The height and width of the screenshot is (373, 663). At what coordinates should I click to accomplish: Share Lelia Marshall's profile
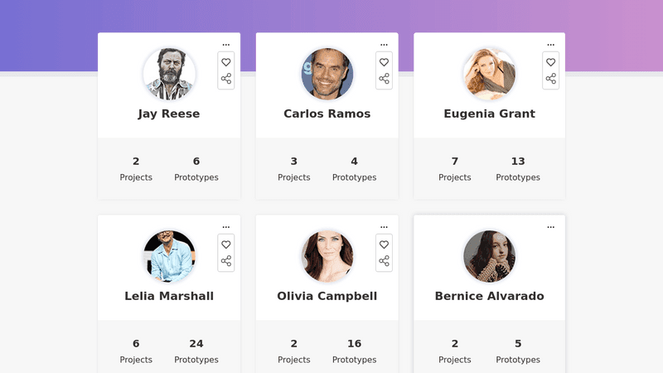(226, 261)
